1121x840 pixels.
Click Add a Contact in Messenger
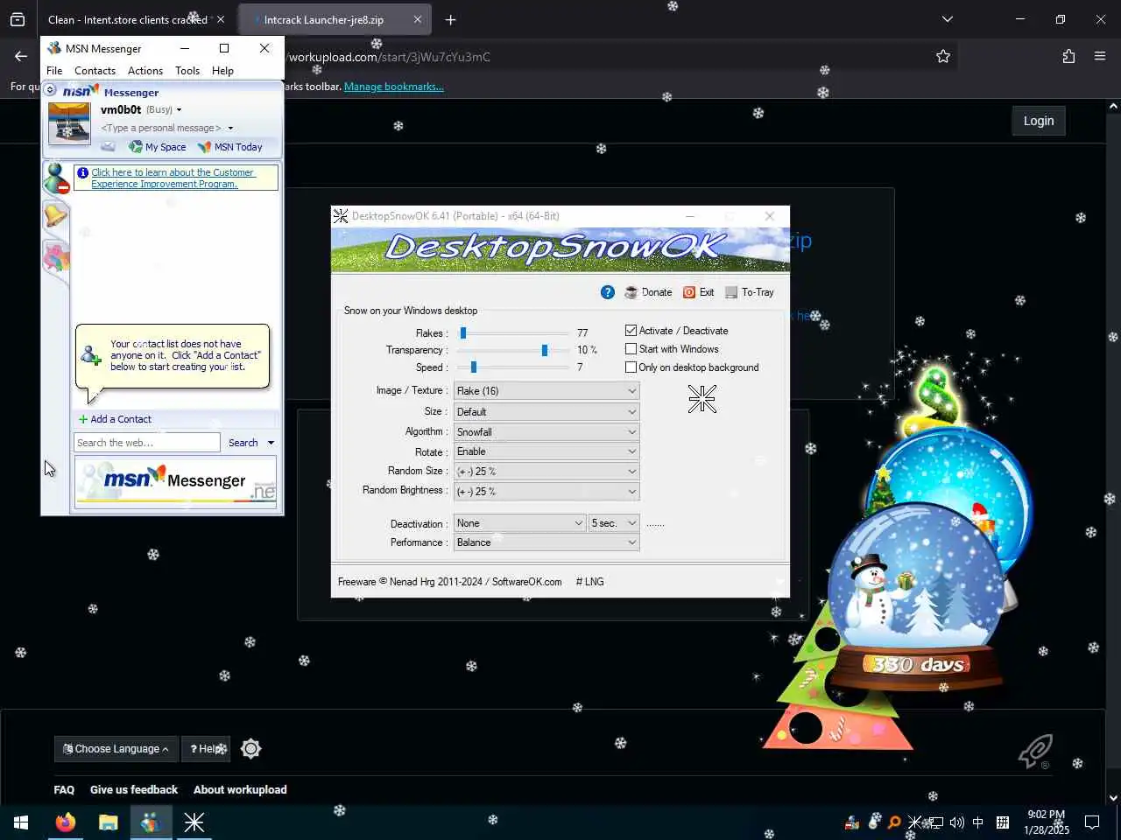pos(115,419)
